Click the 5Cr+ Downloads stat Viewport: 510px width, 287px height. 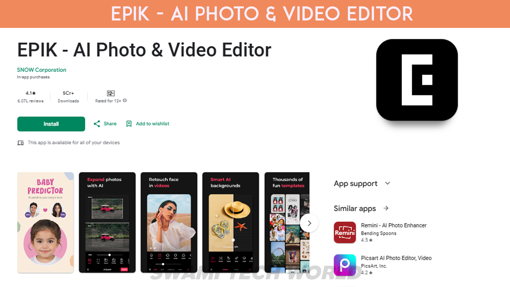(x=68, y=96)
